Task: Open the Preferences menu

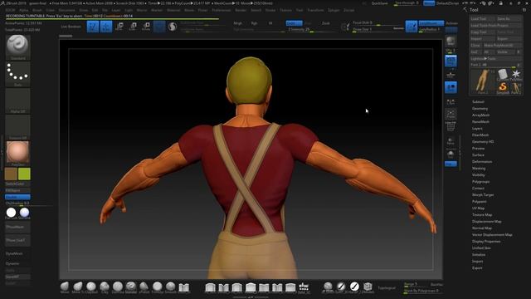Action: 222,10
